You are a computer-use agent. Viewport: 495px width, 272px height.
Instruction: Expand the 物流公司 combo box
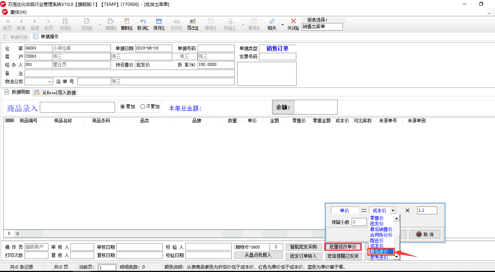click(x=50, y=81)
